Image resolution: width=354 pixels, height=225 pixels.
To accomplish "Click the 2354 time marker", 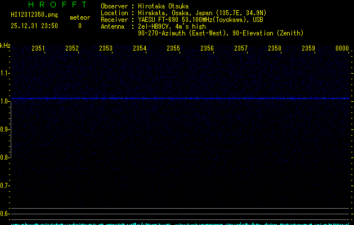I will (140, 49).
